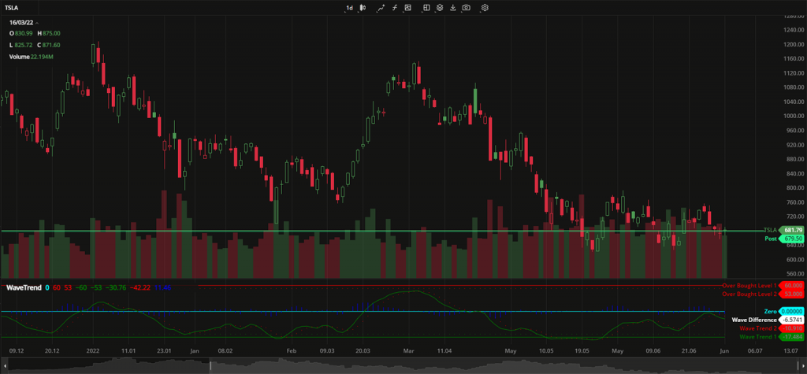Click the TSLA symbol label
This screenshot has height=374, width=807.
[13, 8]
